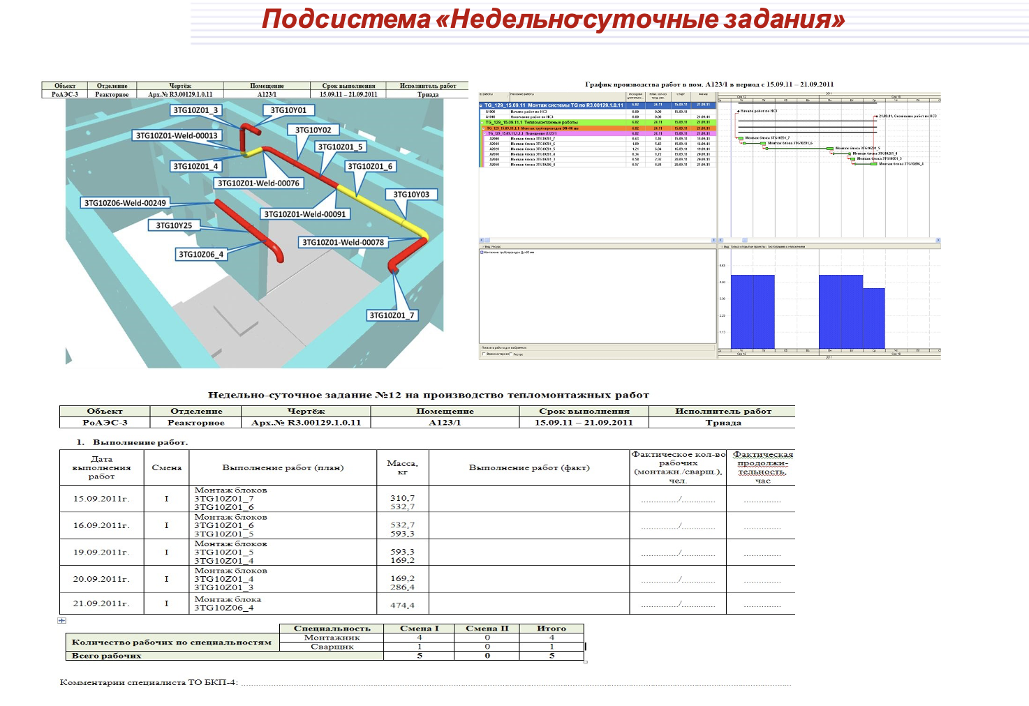Sort by 'Название работы' column header
The image size is (1029, 706).
tap(568, 97)
